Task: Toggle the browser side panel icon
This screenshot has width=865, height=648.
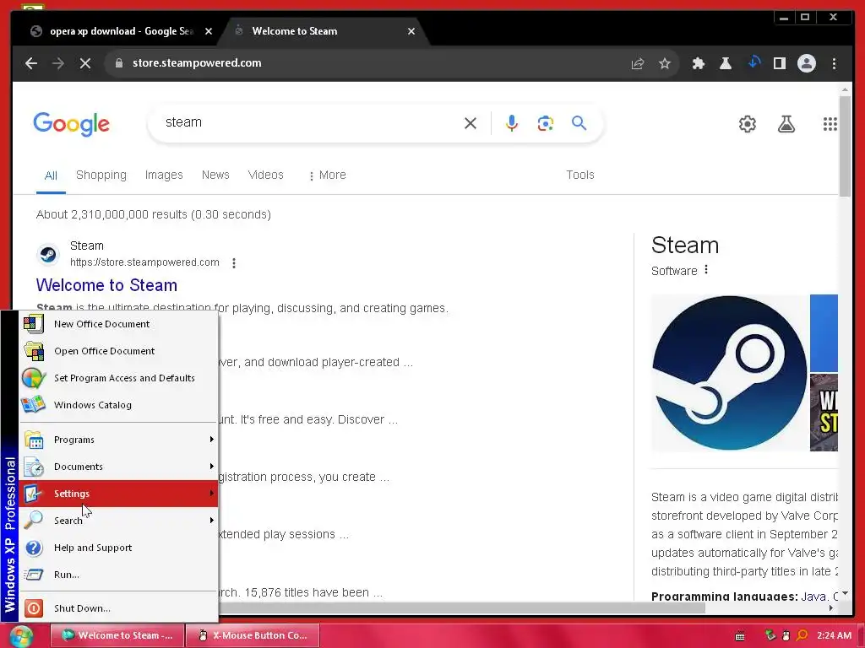Action: click(780, 63)
